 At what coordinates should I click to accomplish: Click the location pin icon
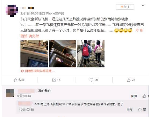click(137, 30)
